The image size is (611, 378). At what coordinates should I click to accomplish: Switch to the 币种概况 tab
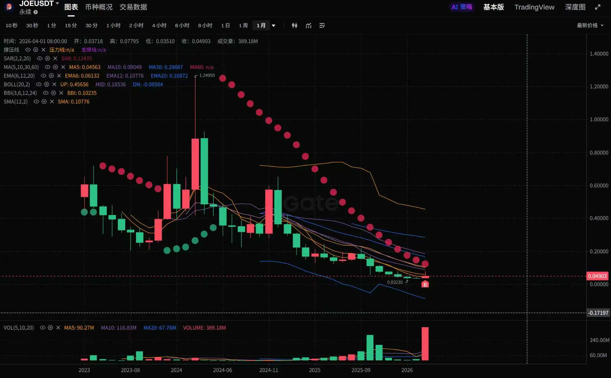(x=99, y=7)
